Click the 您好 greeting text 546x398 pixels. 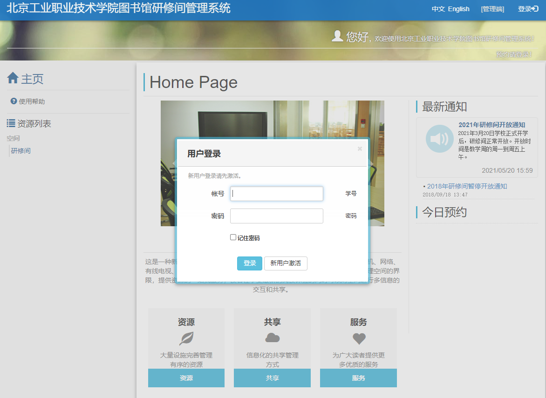[x=357, y=36]
